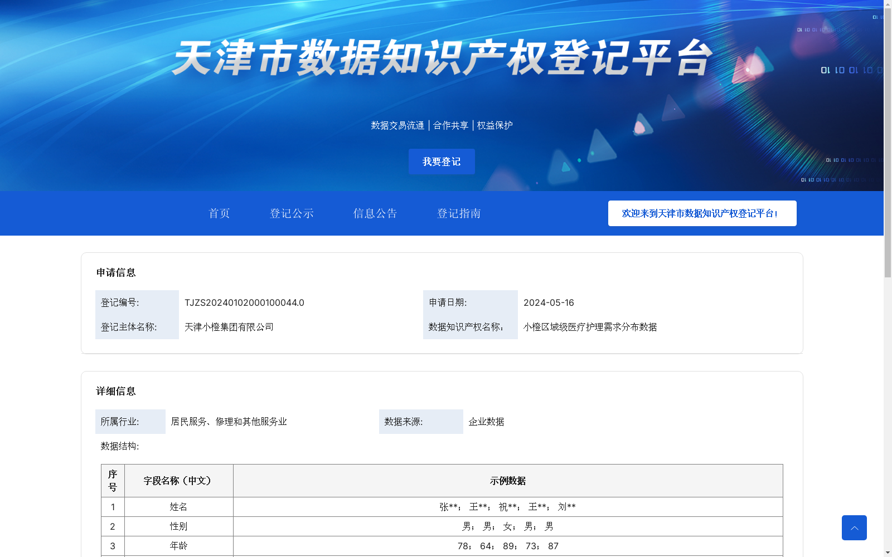
Task: Click sample names cell 张**；王**
Action: tap(508, 507)
